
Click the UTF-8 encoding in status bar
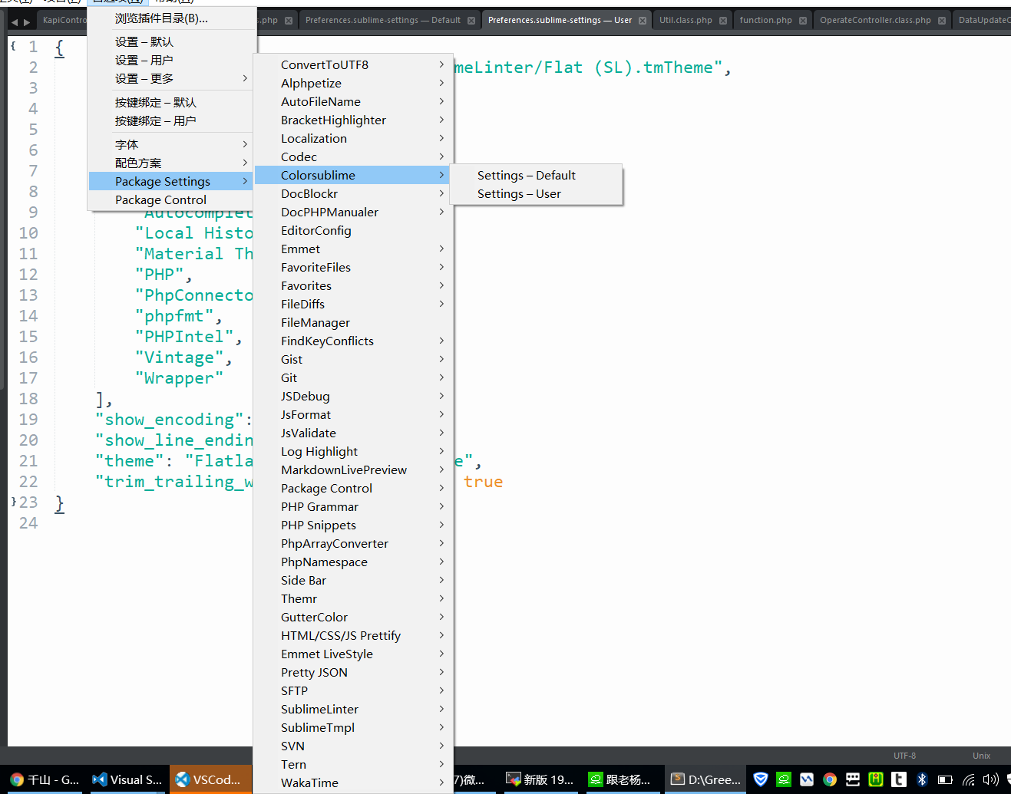[x=904, y=756]
